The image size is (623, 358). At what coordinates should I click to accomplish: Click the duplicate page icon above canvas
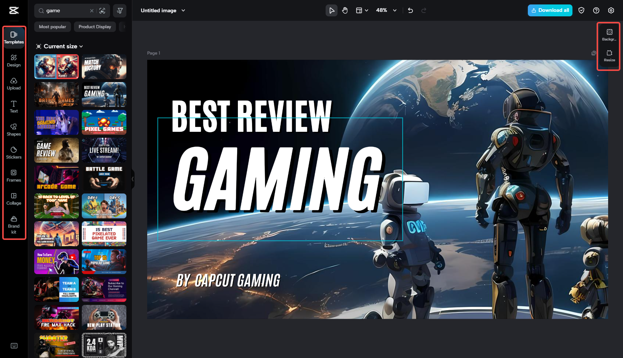coord(594,53)
